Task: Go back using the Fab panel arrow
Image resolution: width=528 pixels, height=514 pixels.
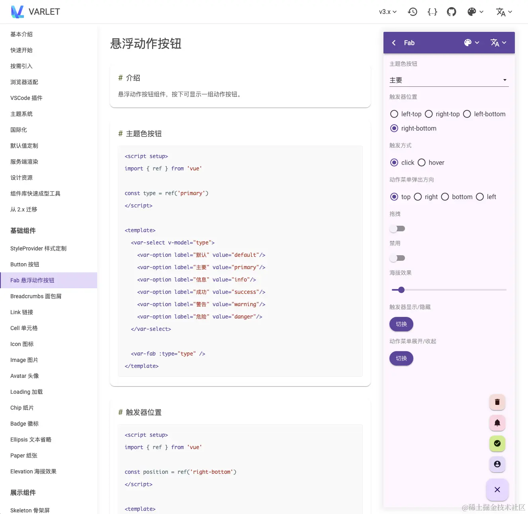Action: pos(394,43)
